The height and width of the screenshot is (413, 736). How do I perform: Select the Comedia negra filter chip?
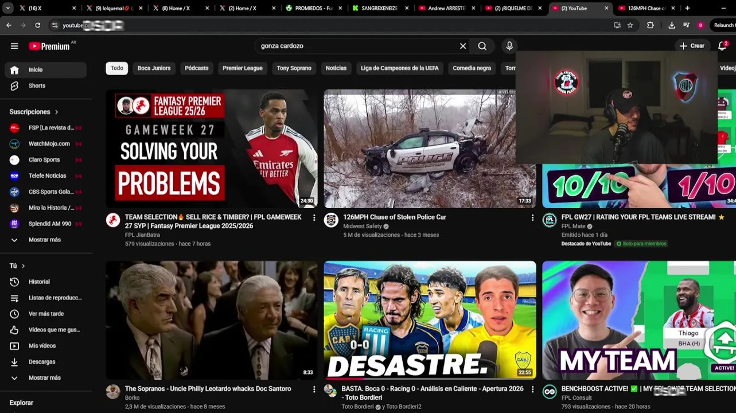point(472,68)
